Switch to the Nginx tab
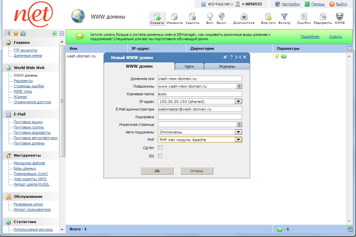The image size is (356, 237). pyautogui.click(x=189, y=66)
